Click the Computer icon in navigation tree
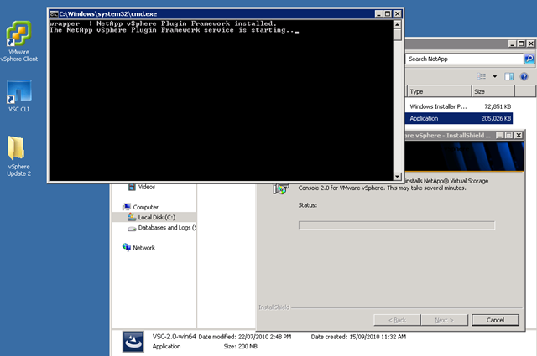The image size is (537, 356). (127, 207)
